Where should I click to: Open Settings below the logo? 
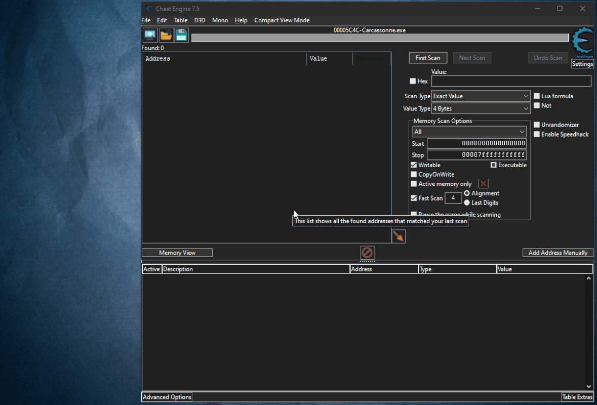[582, 64]
